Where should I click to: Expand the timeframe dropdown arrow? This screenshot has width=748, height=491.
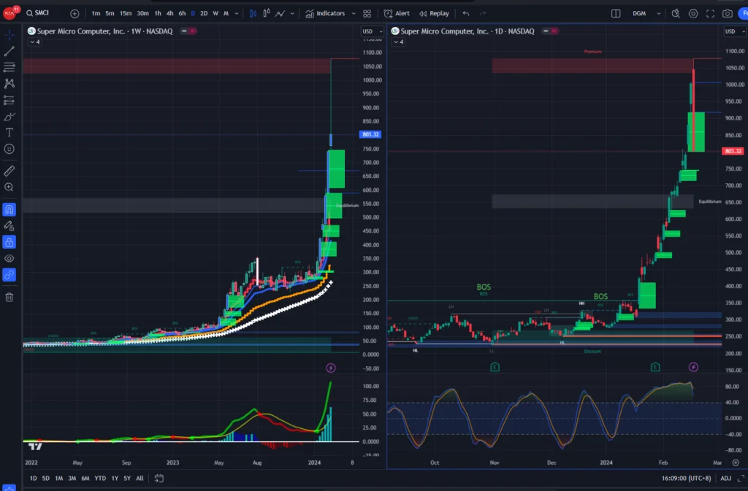tap(237, 14)
